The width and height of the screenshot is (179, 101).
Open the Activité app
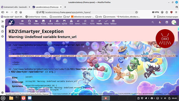click(50, 22)
